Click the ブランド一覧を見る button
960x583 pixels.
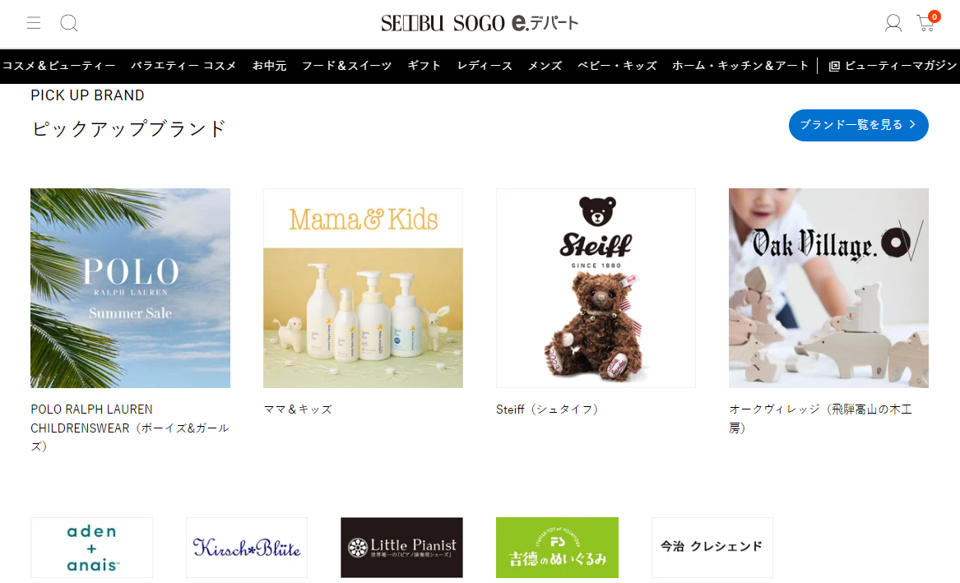[x=858, y=126]
